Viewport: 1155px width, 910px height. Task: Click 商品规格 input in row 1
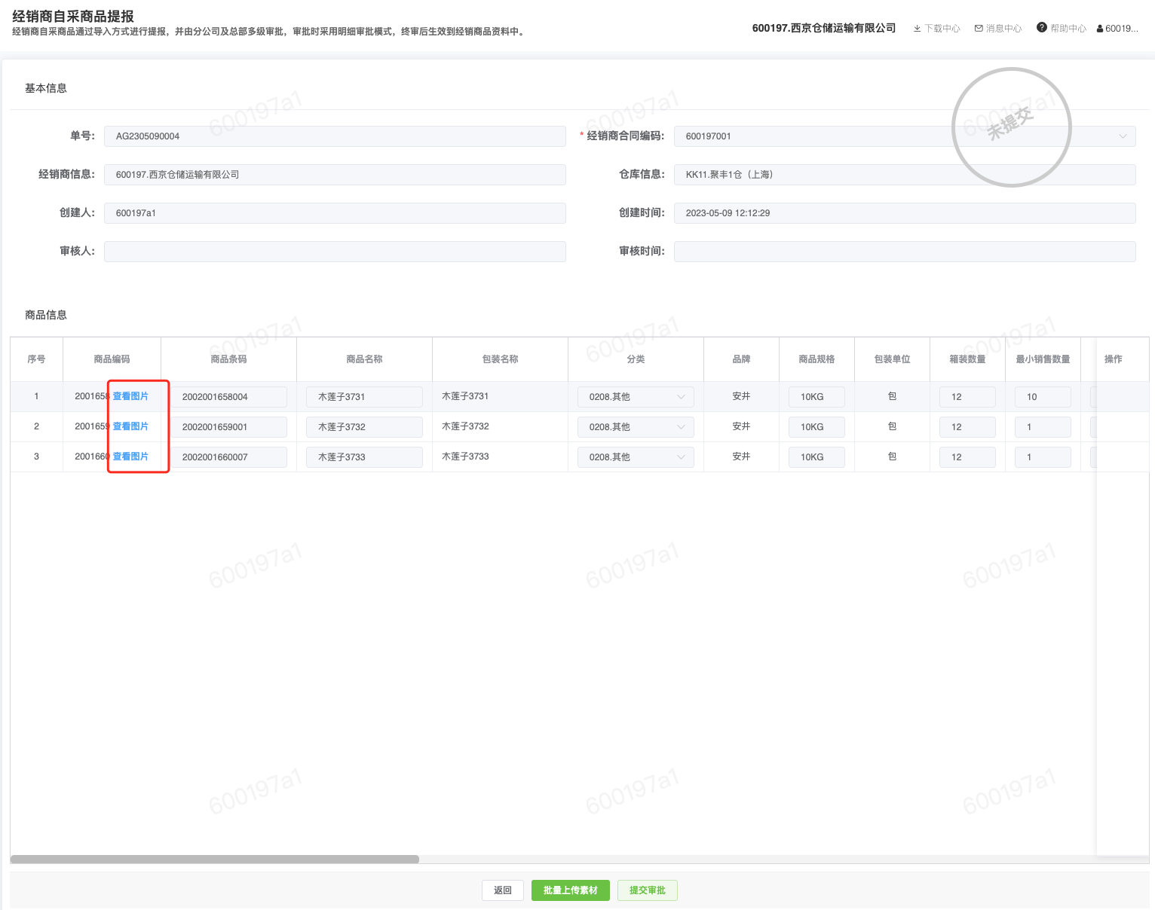(817, 397)
